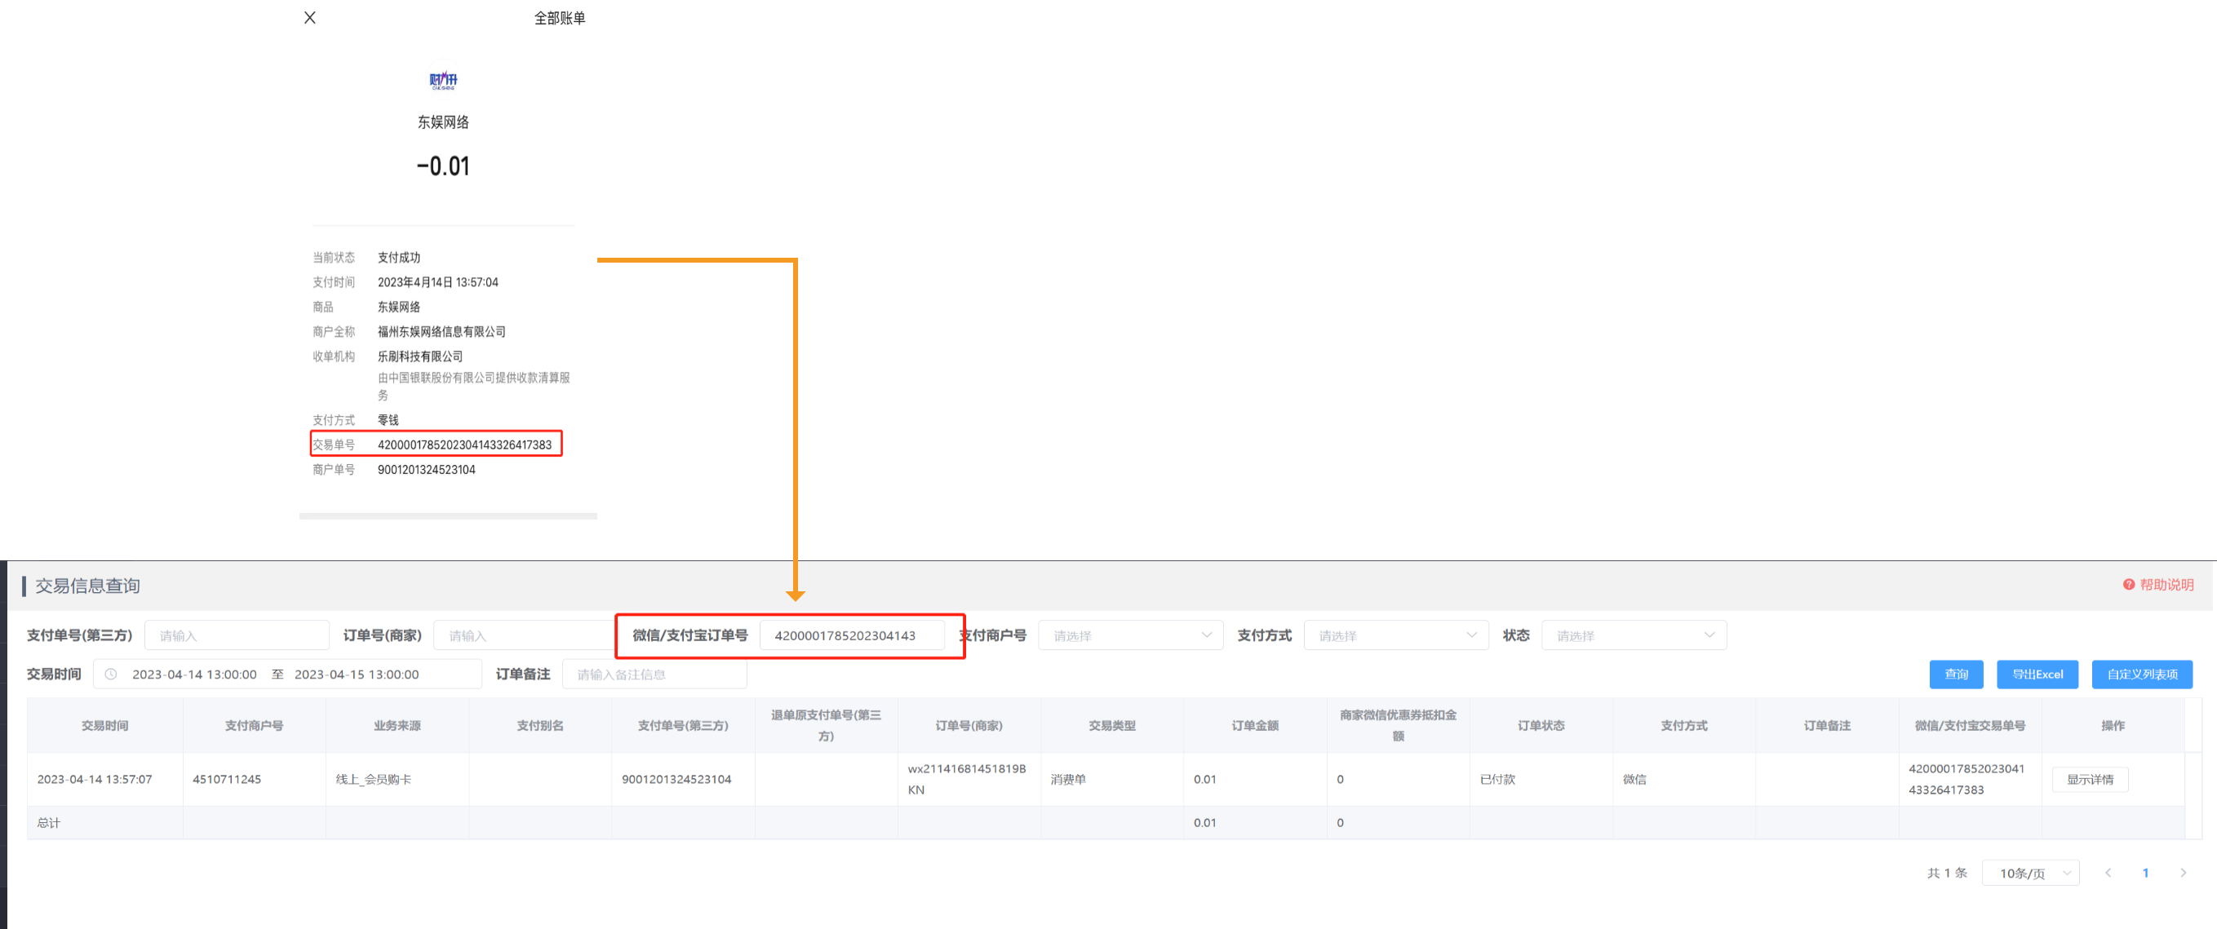Click the 支付成功 status text
This screenshot has height=929, width=2217.
click(398, 258)
